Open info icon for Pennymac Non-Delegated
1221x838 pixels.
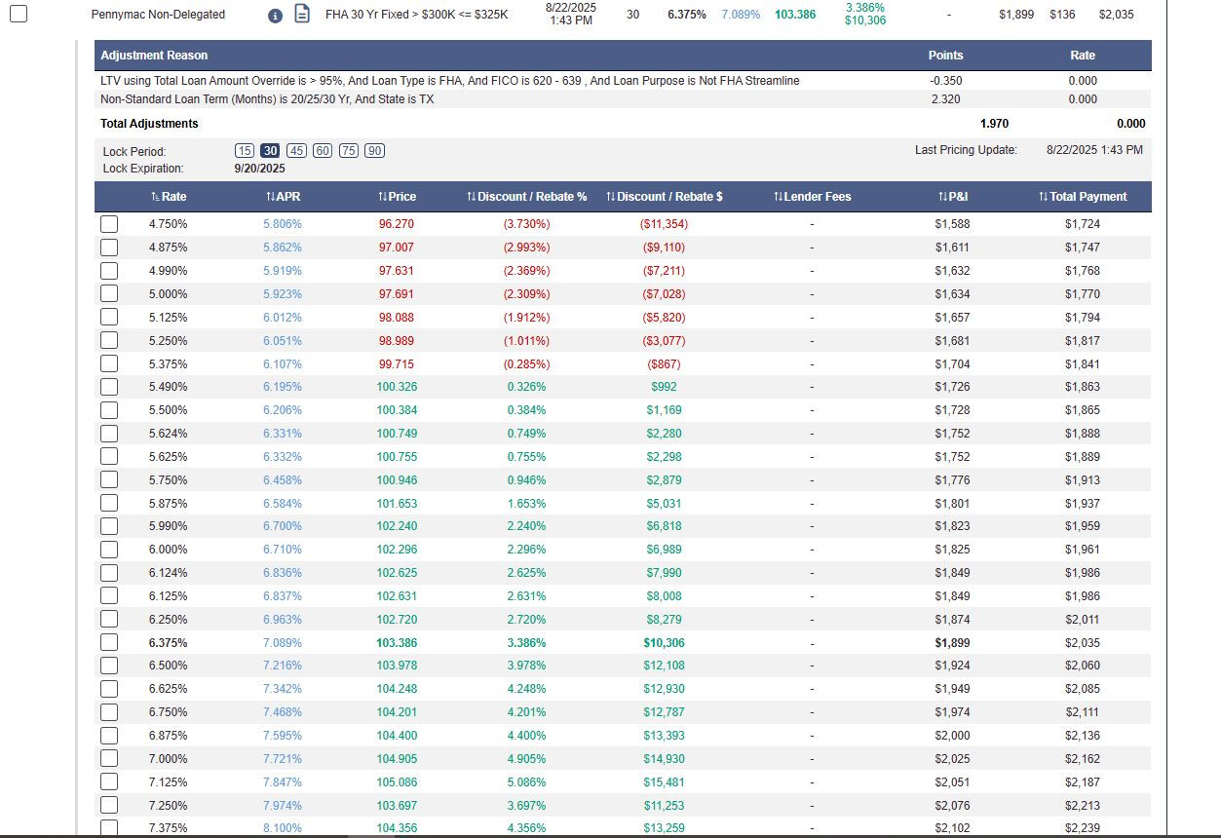pyautogui.click(x=275, y=16)
